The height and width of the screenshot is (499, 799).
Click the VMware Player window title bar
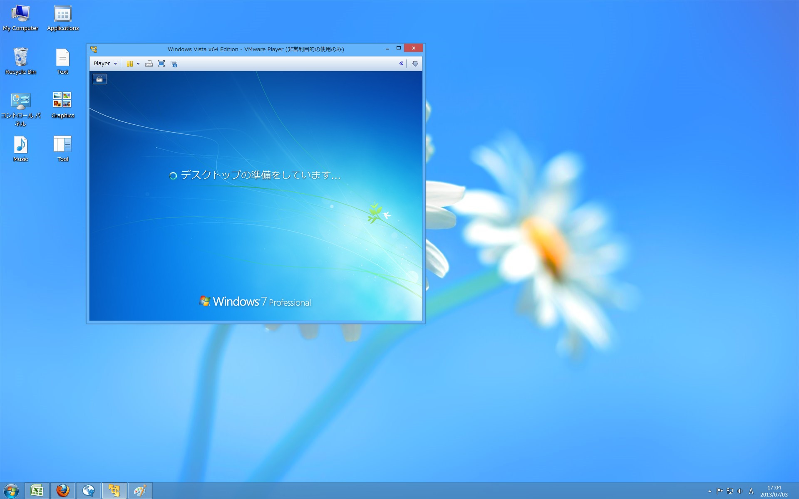tap(256, 49)
